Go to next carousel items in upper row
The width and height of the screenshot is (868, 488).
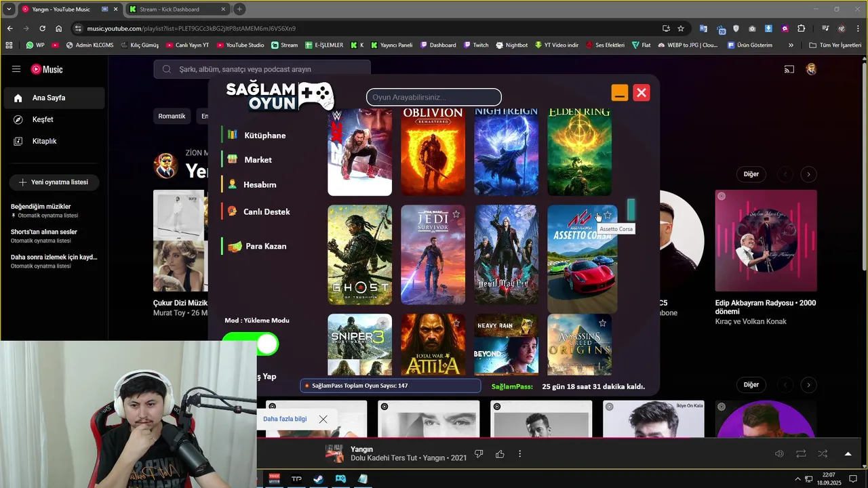(x=808, y=174)
